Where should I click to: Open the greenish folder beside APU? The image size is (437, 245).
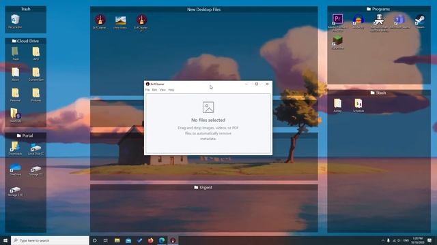click(15, 53)
